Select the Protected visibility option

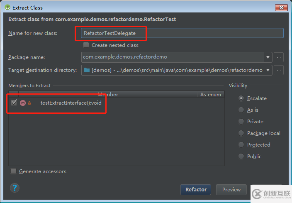241,144
